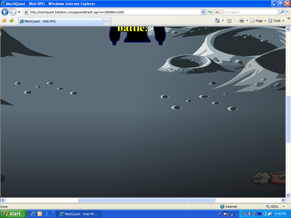Click the RSS Feeds icon

pyautogui.click(x=229, y=20)
